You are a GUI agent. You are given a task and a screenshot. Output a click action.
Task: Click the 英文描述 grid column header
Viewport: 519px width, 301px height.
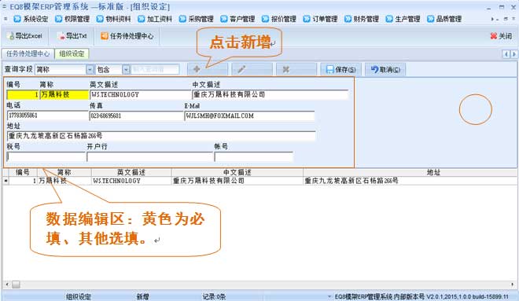[x=131, y=172]
